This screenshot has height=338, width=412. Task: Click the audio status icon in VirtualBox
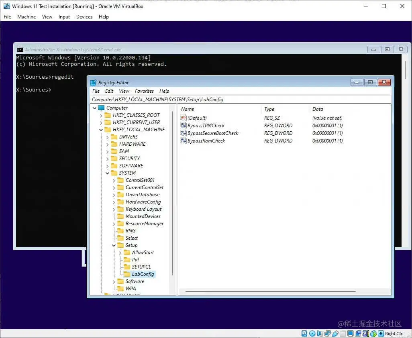tap(320, 334)
